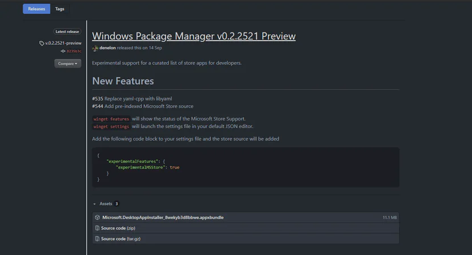
Task: Open denelon's profile link
Action: (108, 48)
